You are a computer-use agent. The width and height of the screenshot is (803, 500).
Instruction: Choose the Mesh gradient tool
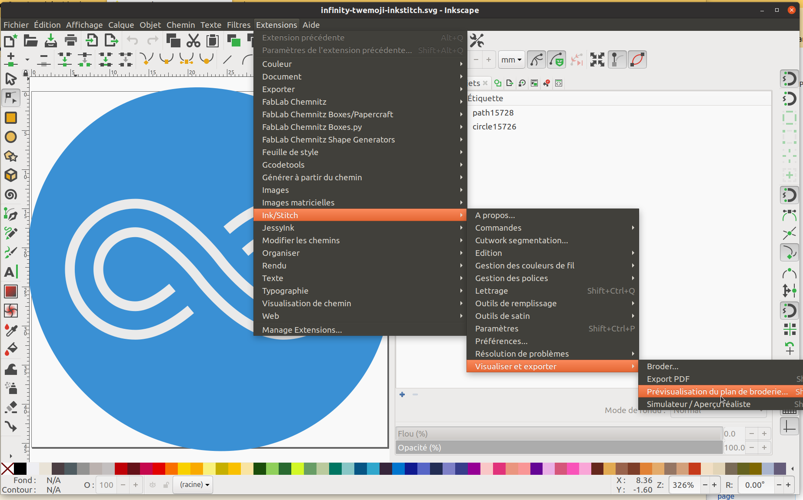pos(11,310)
